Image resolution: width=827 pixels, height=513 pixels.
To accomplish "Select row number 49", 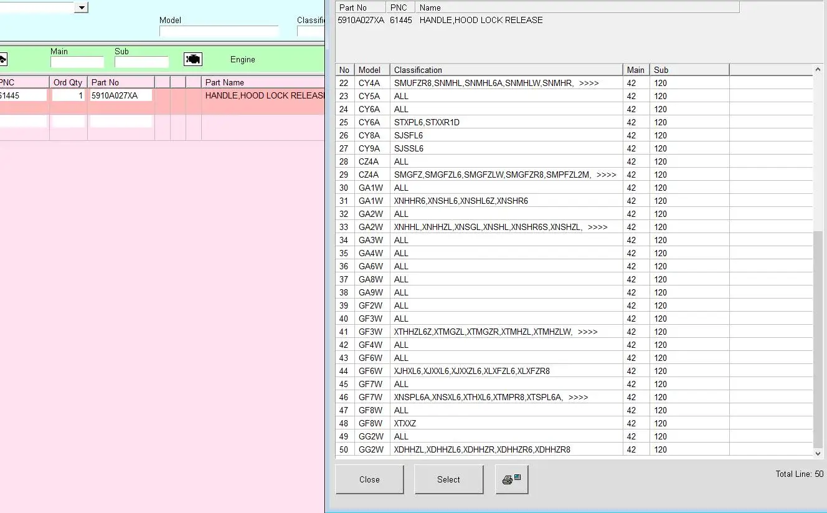I will point(574,436).
